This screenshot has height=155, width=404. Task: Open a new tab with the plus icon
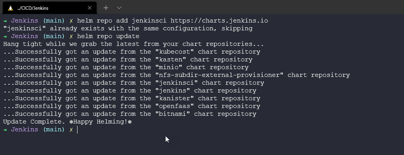[x=106, y=8]
